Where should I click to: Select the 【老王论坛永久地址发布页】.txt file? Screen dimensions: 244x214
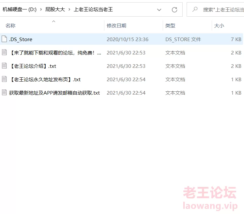(45, 80)
